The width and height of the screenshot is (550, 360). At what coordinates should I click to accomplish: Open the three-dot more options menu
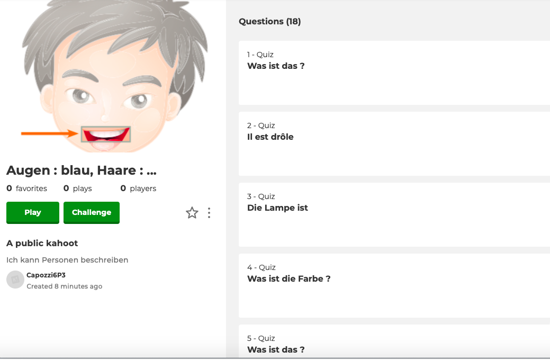coord(209,213)
